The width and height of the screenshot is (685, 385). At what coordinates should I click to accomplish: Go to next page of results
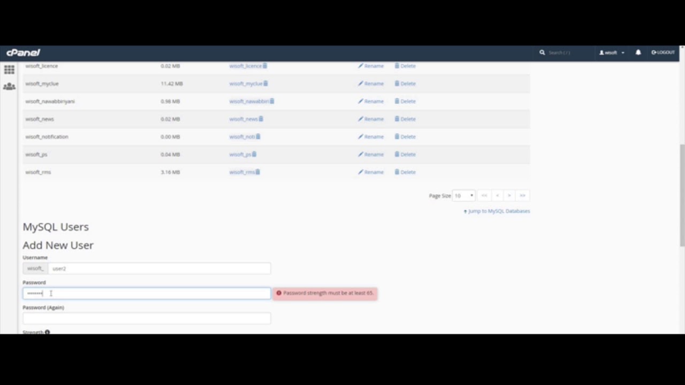pyautogui.click(x=509, y=195)
